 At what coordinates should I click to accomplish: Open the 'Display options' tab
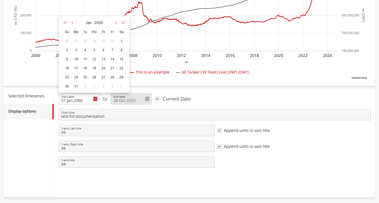[22, 111]
